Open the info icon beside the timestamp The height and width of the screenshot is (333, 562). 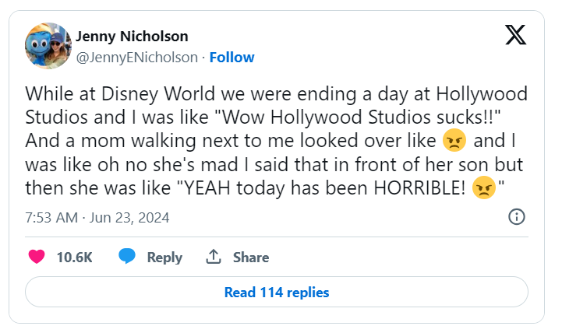pos(515,217)
